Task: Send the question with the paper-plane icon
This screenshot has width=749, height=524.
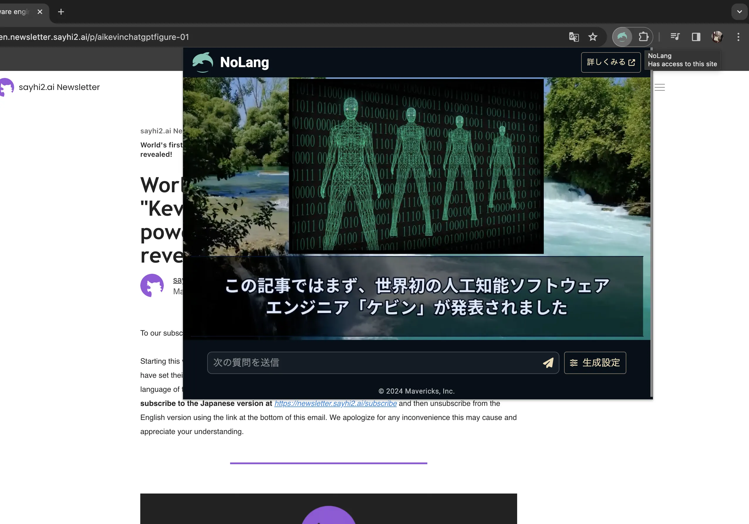Action: [x=548, y=363]
